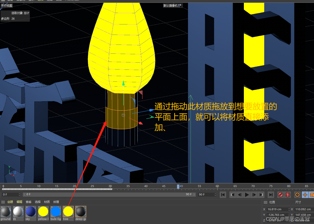
Task: Click the 平行视图 viewport label
Action: (x=7, y=5)
